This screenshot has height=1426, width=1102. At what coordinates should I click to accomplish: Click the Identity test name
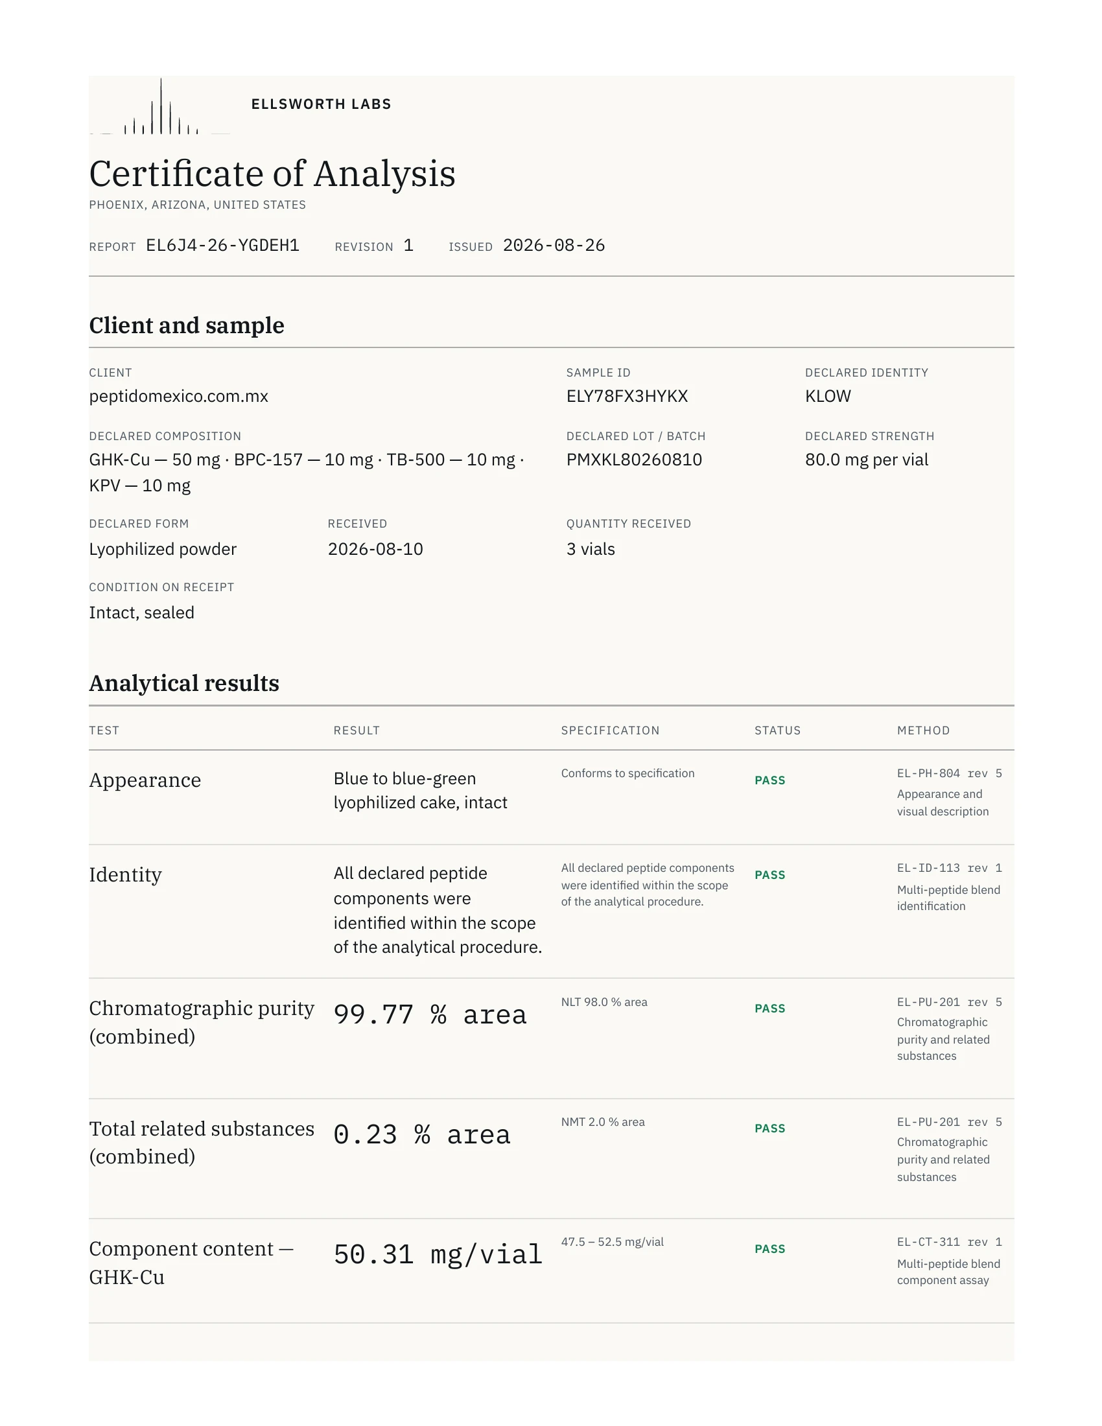pos(125,875)
